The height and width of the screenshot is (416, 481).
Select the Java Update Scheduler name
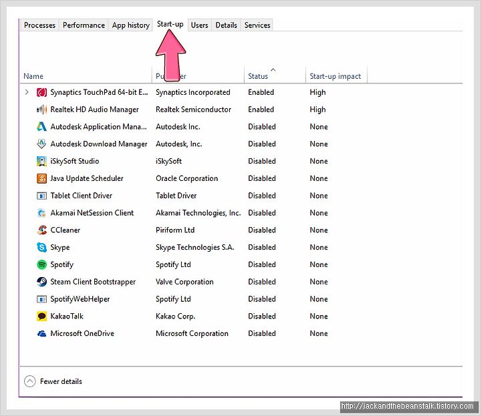[x=87, y=178]
